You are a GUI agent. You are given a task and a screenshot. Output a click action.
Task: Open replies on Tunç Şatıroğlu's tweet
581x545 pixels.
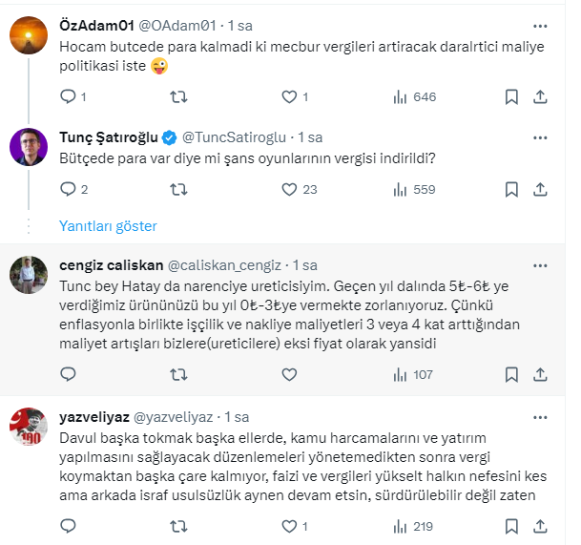[x=67, y=189]
